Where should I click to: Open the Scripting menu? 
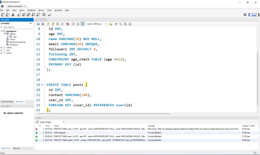pos(58,10)
